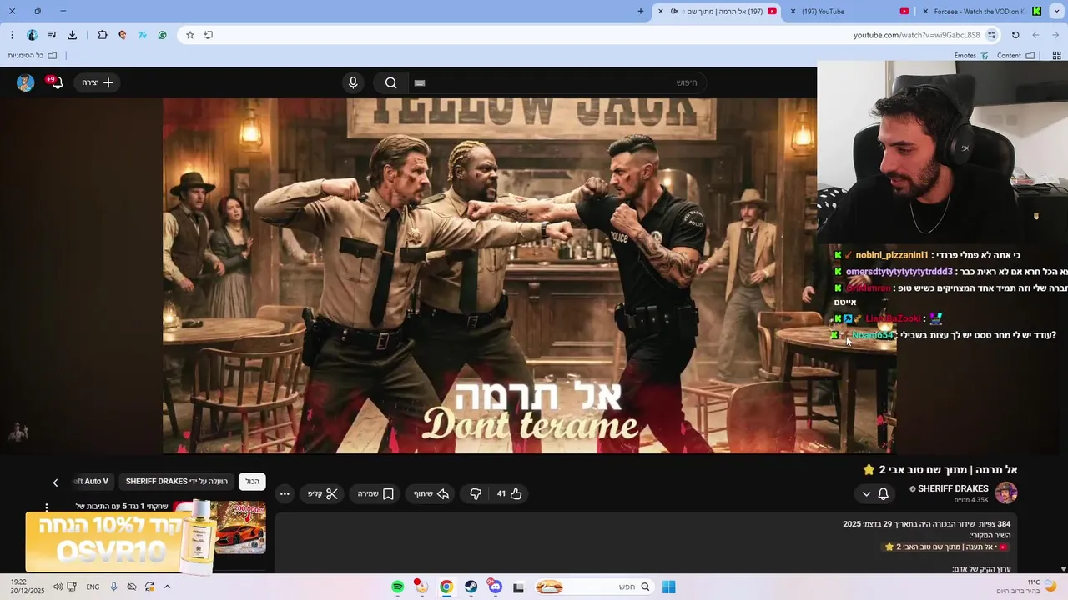This screenshot has height=600, width=1068.
Task: Click the on-screen keyboard icon in search
Action: coord(420,82)
